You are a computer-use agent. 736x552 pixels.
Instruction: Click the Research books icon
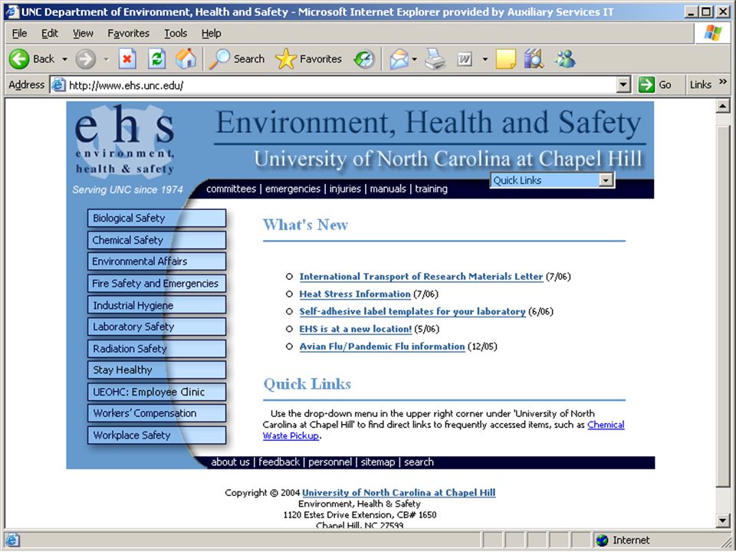click(534, 59)
